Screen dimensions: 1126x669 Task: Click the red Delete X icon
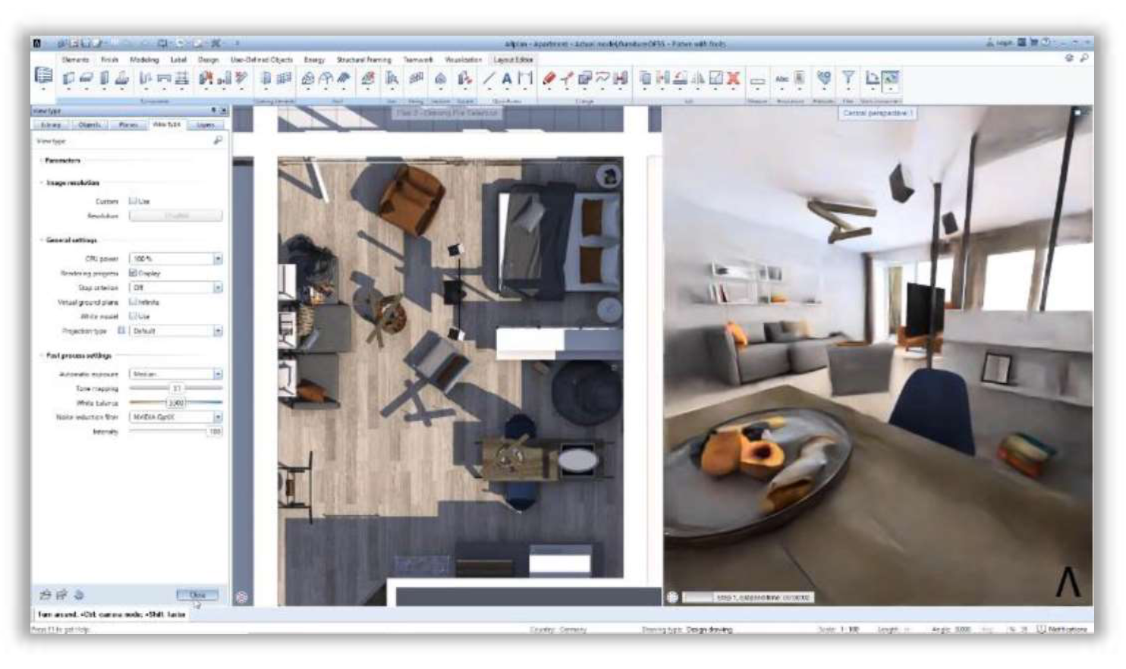pyautogui.click(x=733, y=78)
